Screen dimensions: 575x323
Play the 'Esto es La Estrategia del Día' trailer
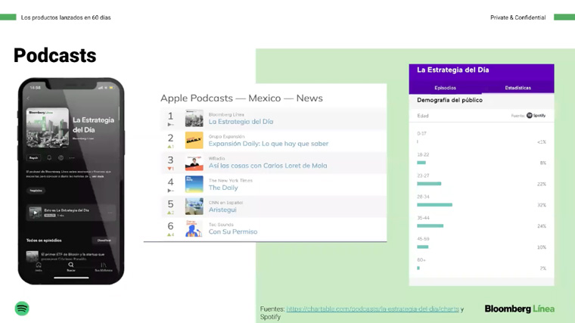pos(36,213)
